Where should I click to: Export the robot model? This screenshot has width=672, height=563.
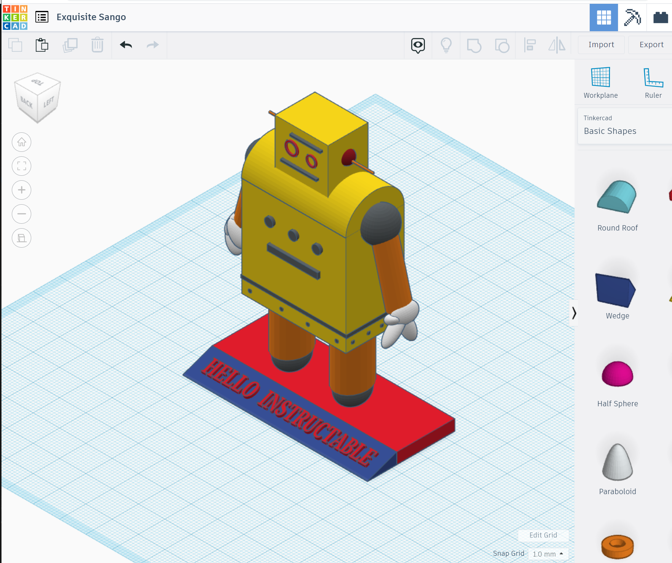[x=650, y=45]
